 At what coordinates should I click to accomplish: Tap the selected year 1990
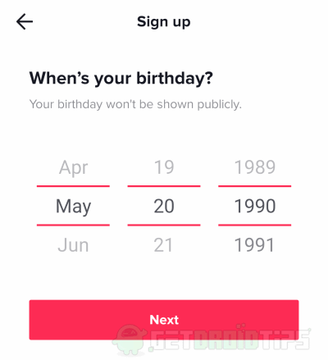[255, 206]
